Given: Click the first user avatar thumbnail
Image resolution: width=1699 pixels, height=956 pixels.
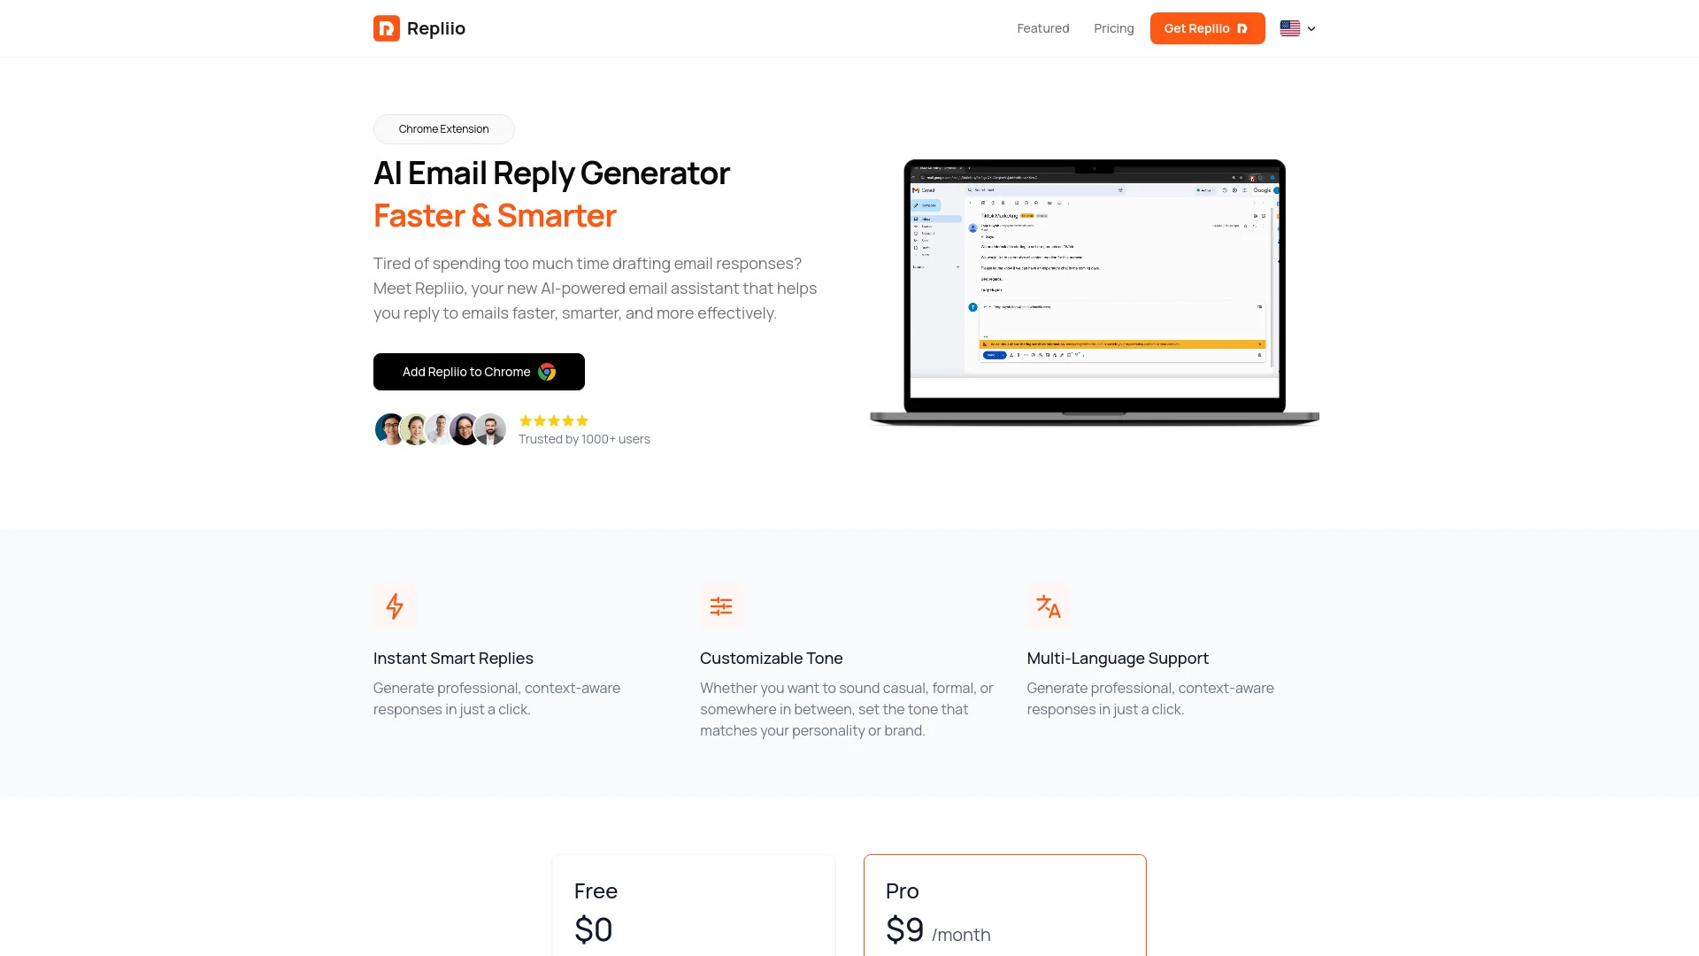Looking at the screenshot, I should [x=389, y=429].
